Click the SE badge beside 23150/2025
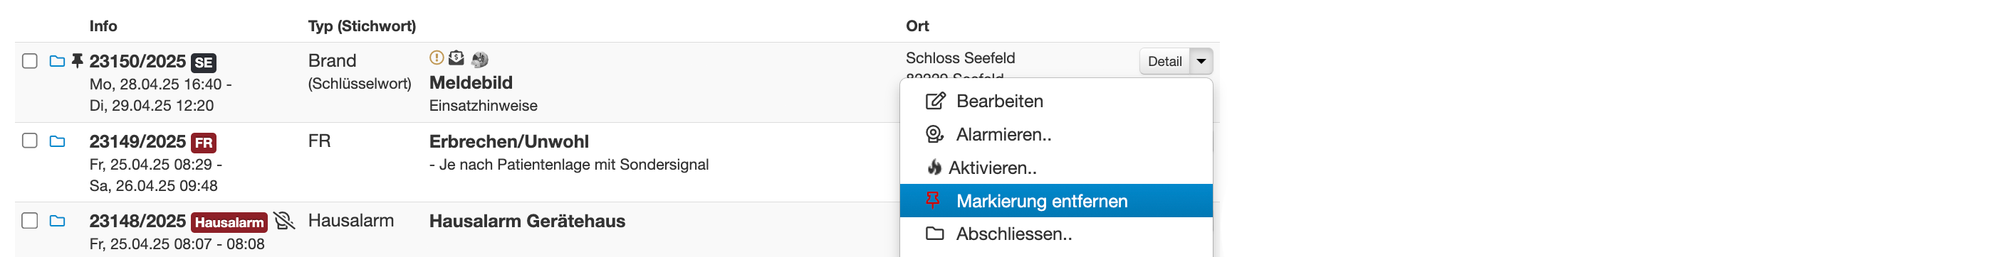Screen dimensions: 1994x257 [x=204, y=62]
